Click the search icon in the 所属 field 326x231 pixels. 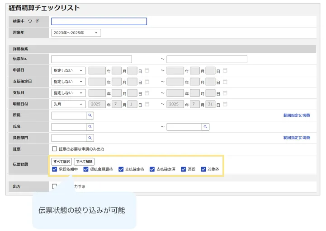(x=90, y=115)
